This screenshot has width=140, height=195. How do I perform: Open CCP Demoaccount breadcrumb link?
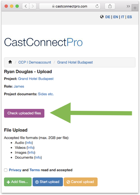click(x=35, y=62)
